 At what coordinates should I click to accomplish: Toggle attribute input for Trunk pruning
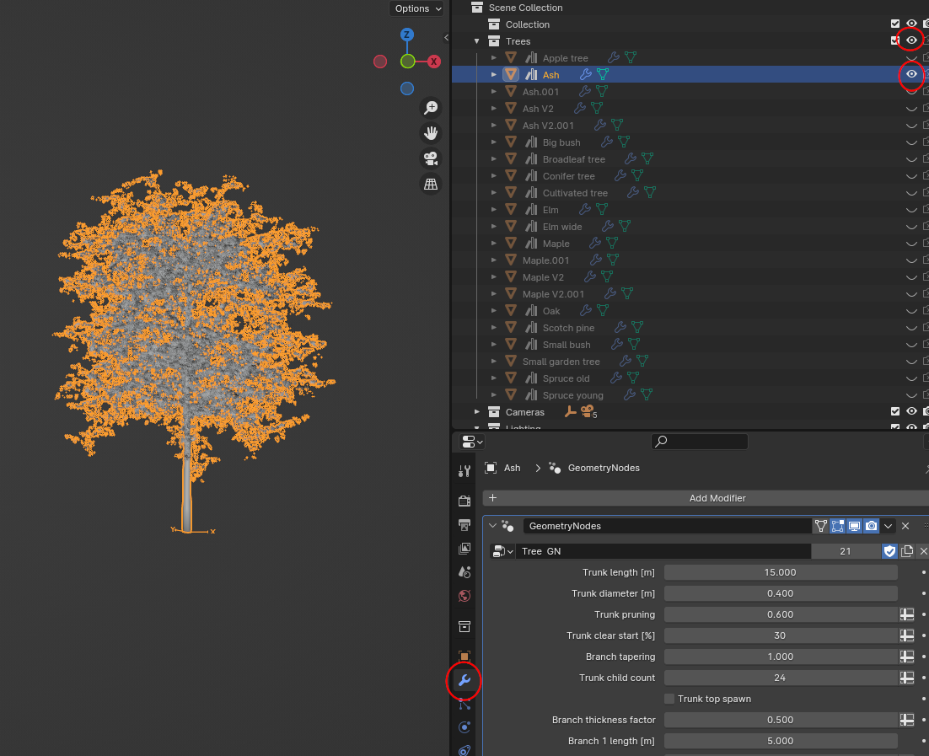point(906,614)
